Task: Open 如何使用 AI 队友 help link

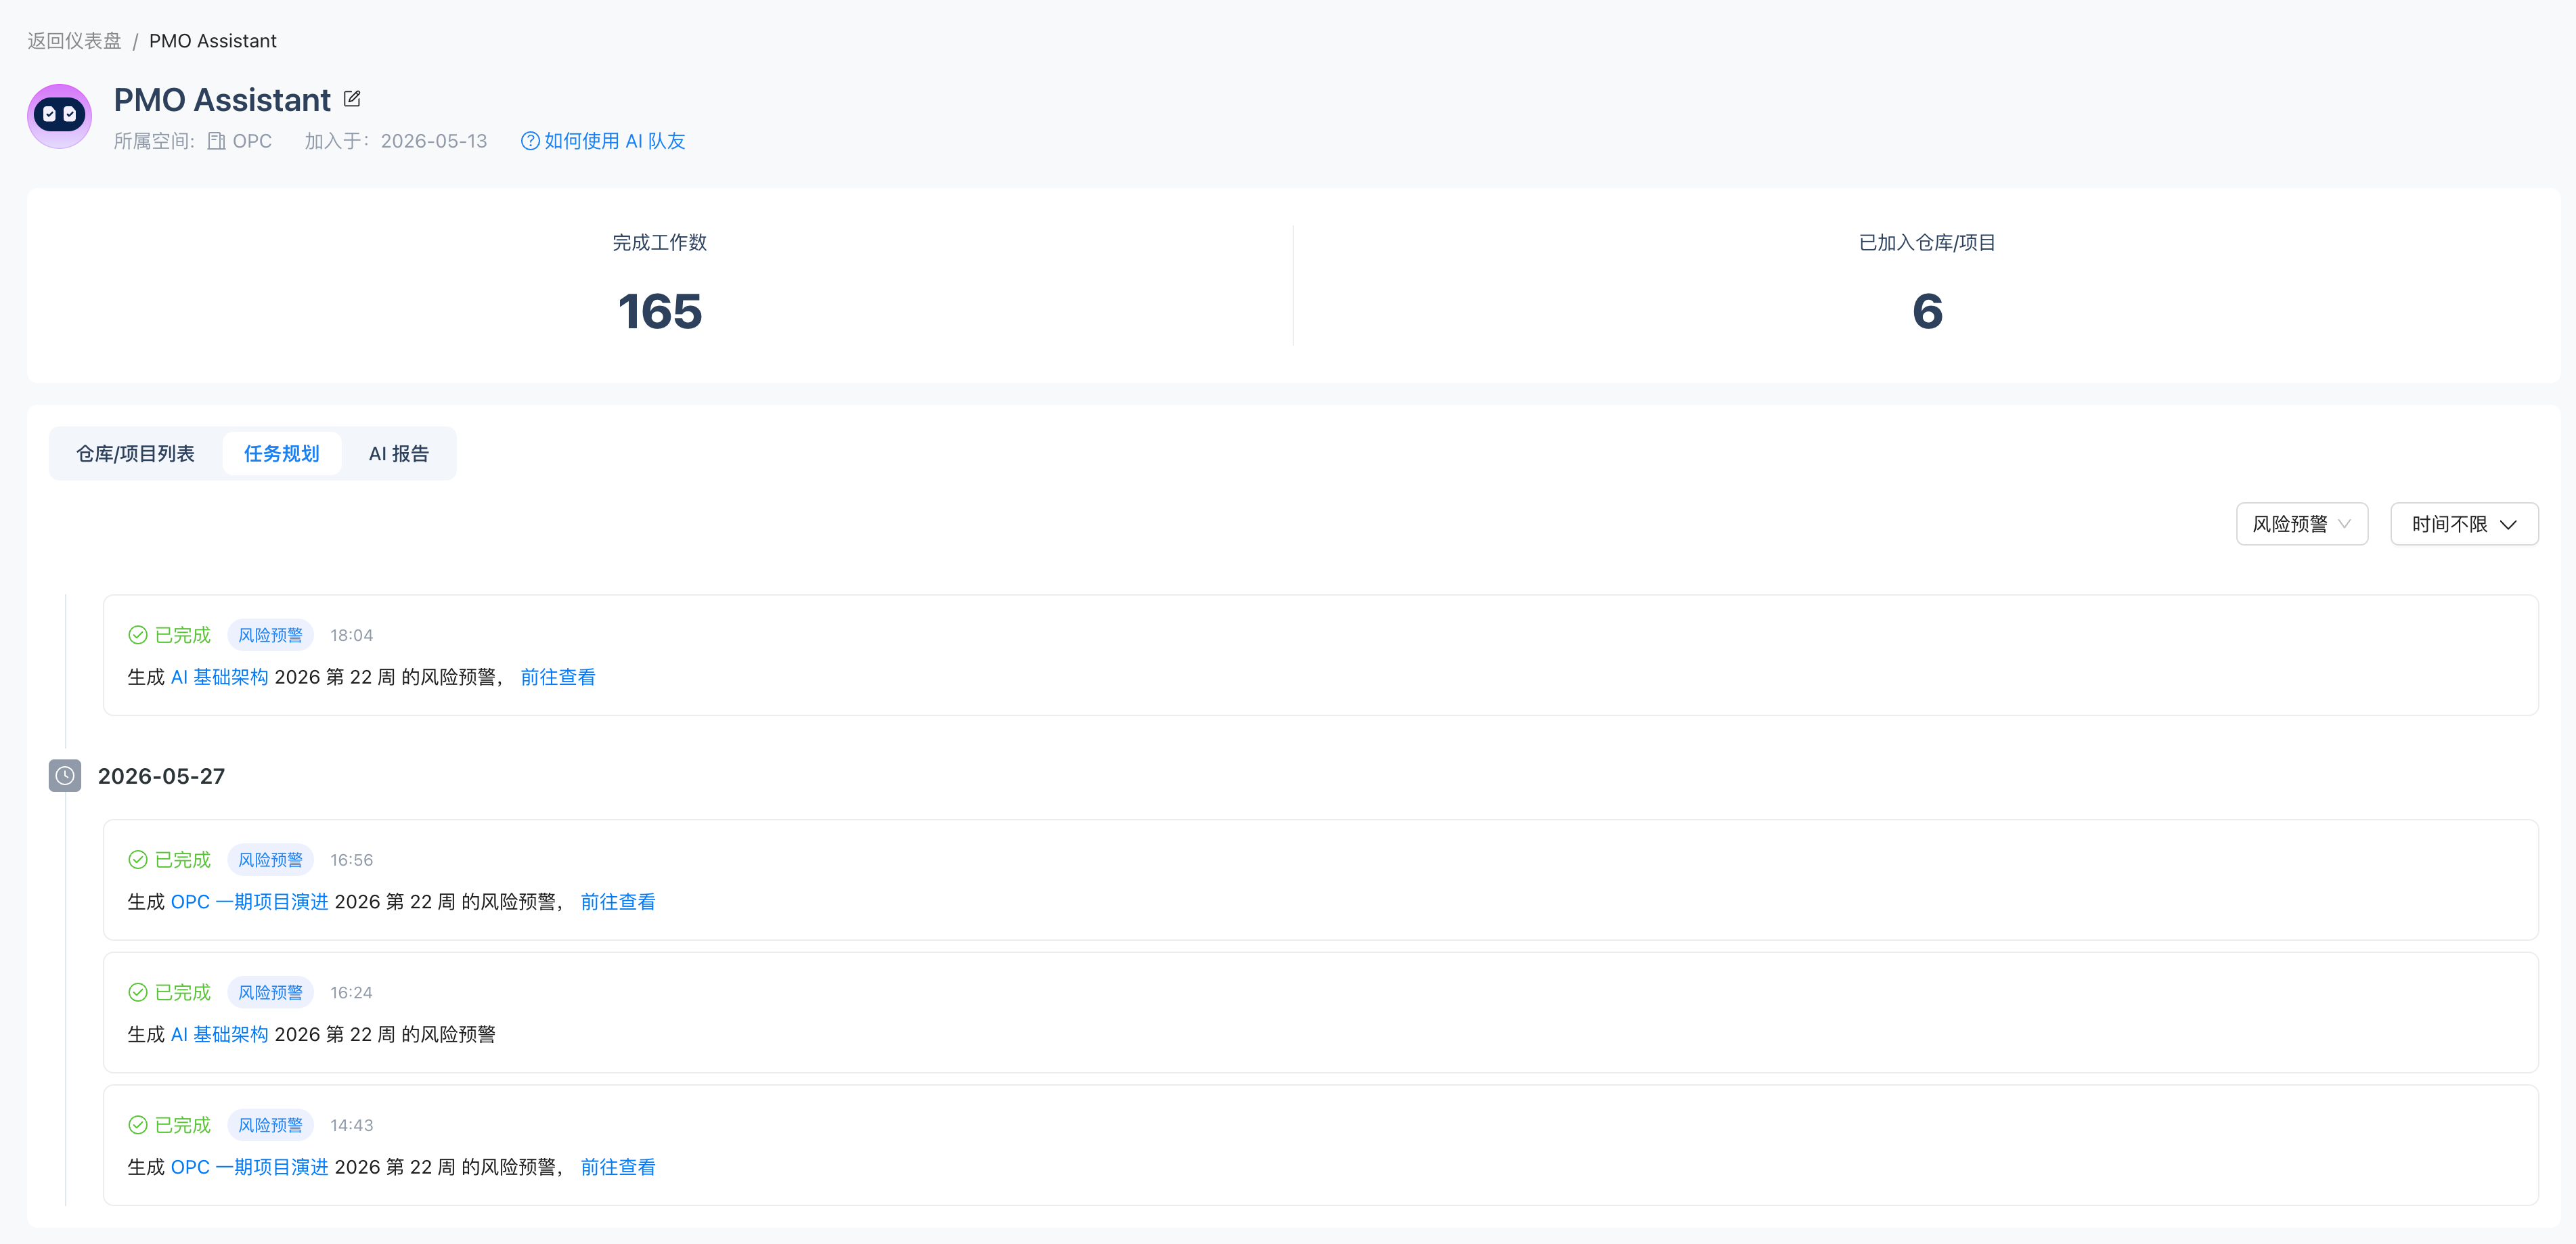Action: click(614, 141)
